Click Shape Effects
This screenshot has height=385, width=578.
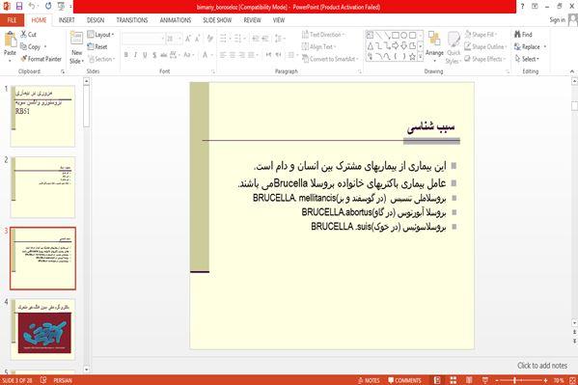(x=483, y=59)
